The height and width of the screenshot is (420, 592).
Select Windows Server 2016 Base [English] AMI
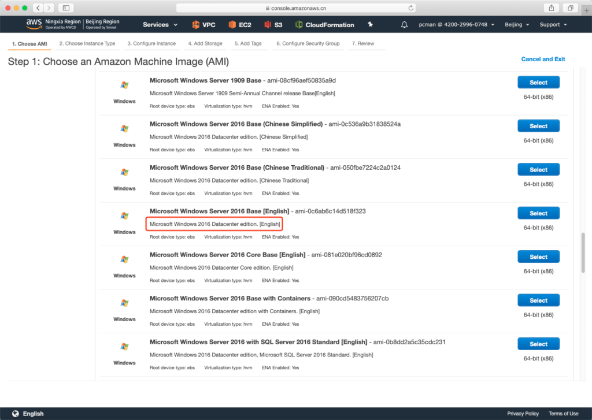coord(538,213)
